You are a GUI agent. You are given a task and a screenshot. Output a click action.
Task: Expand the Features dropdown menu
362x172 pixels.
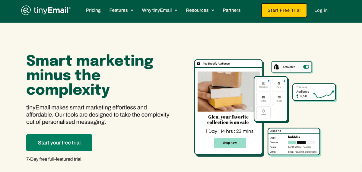click(121, 10)
